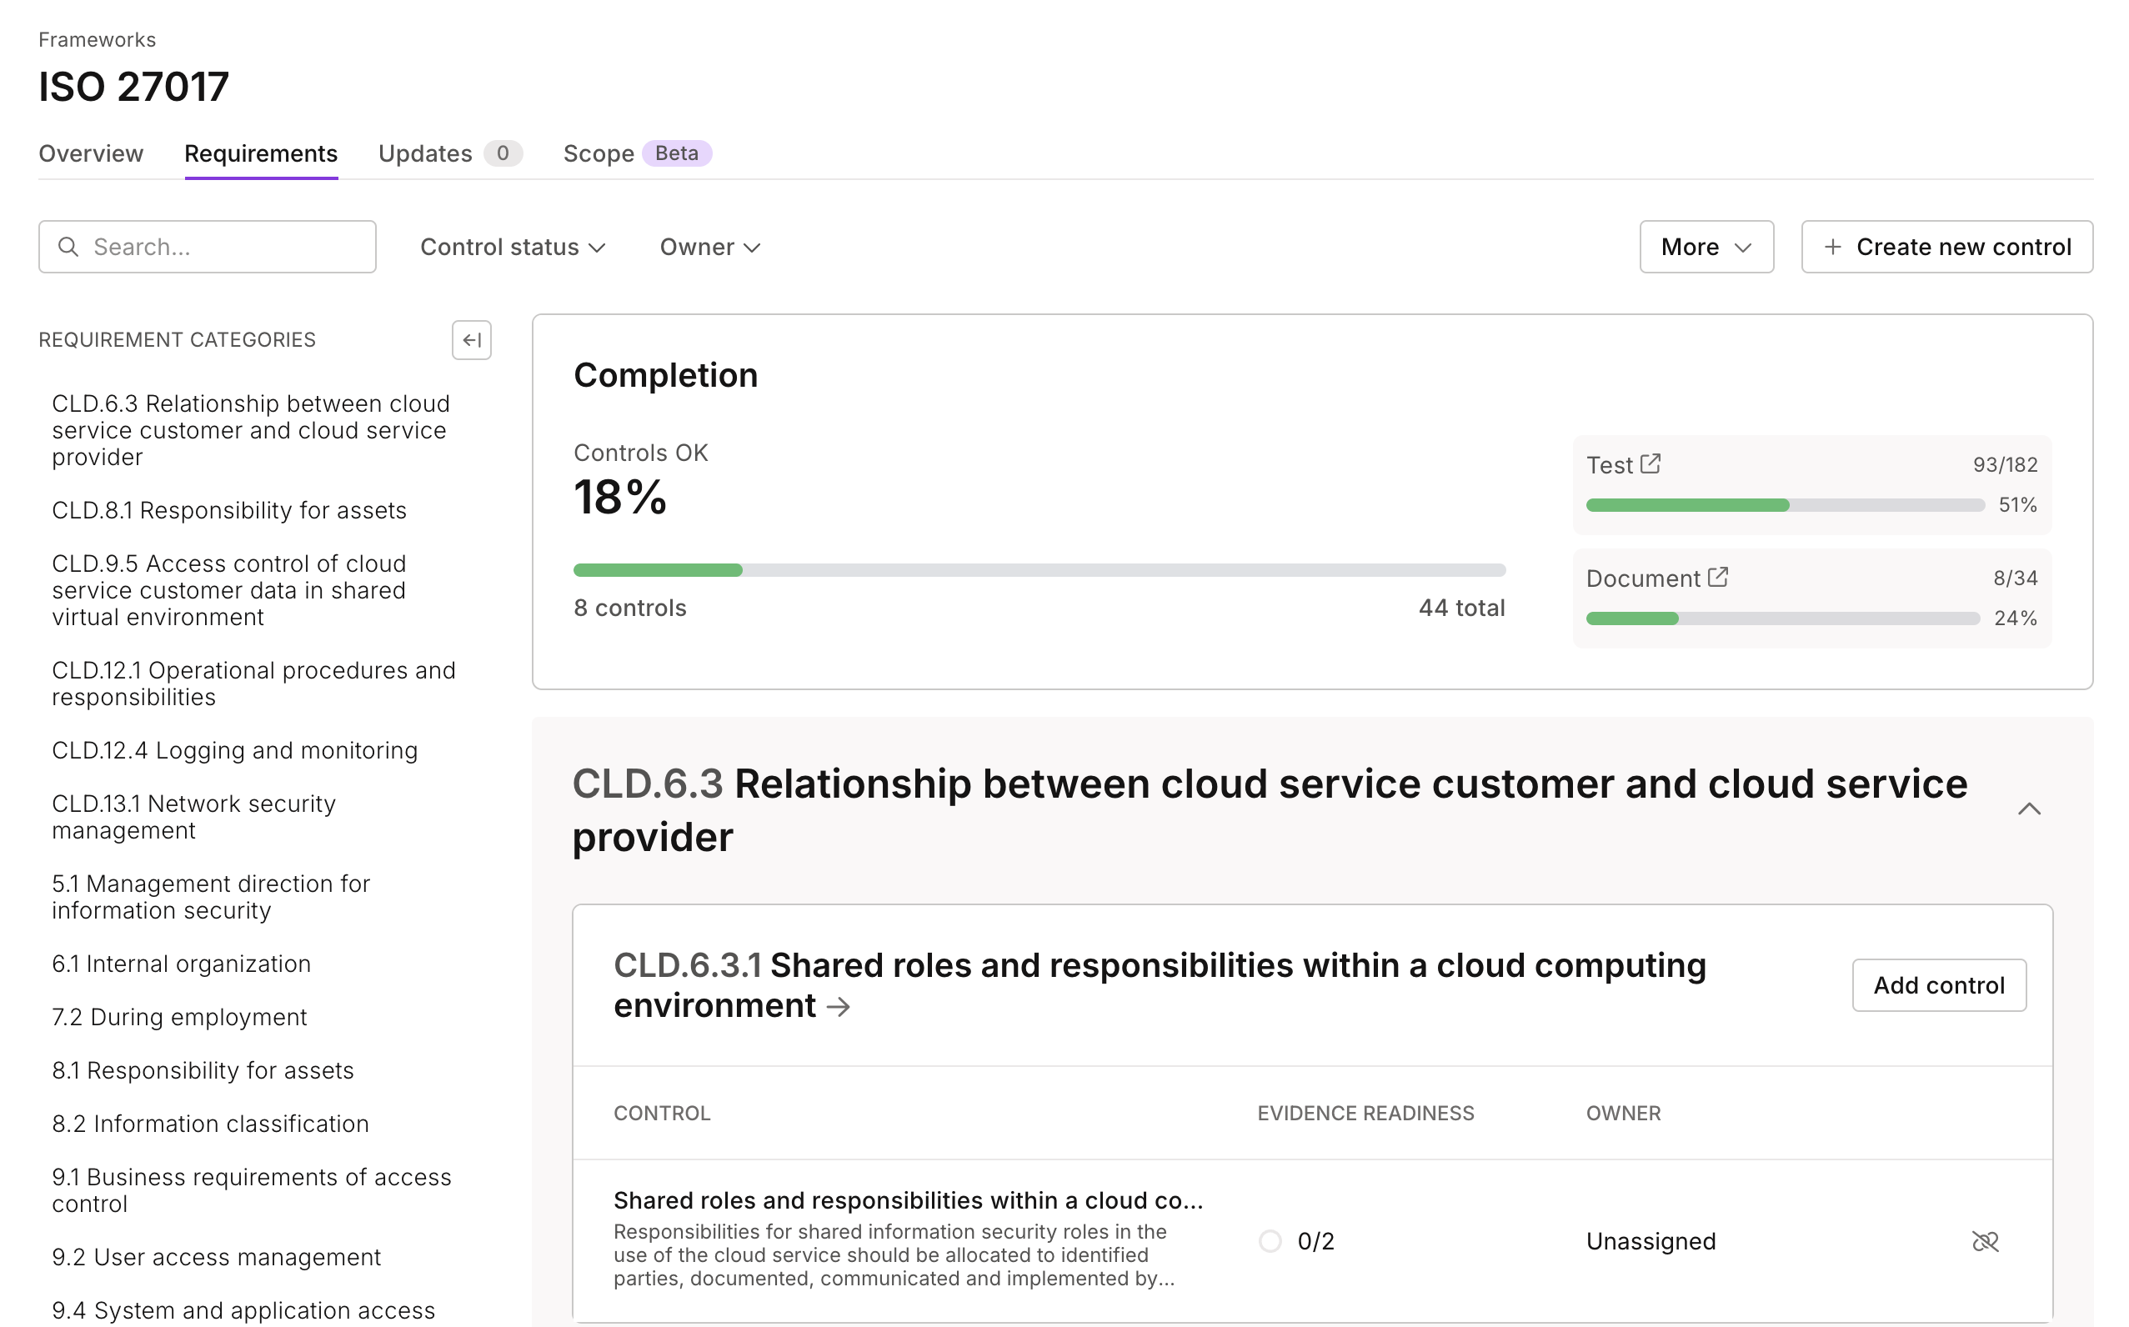Click the Add control button

pos(1939,984)
